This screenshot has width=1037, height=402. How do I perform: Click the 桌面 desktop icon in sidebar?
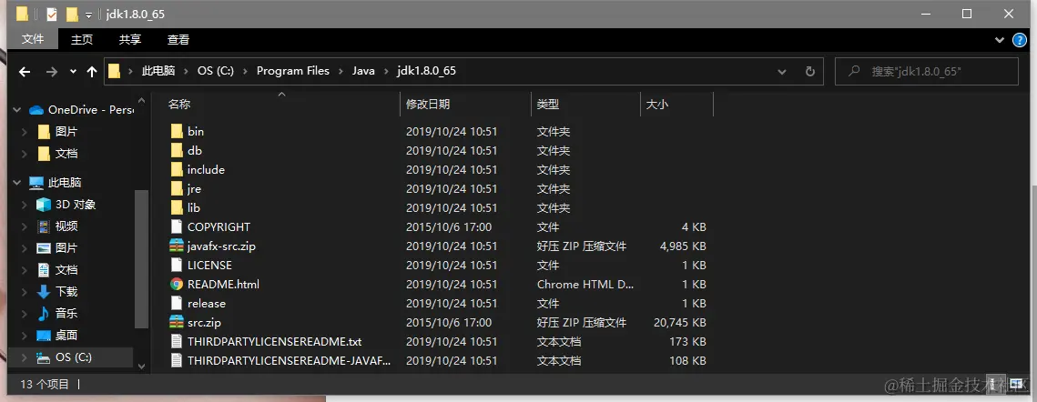point(44,336)
